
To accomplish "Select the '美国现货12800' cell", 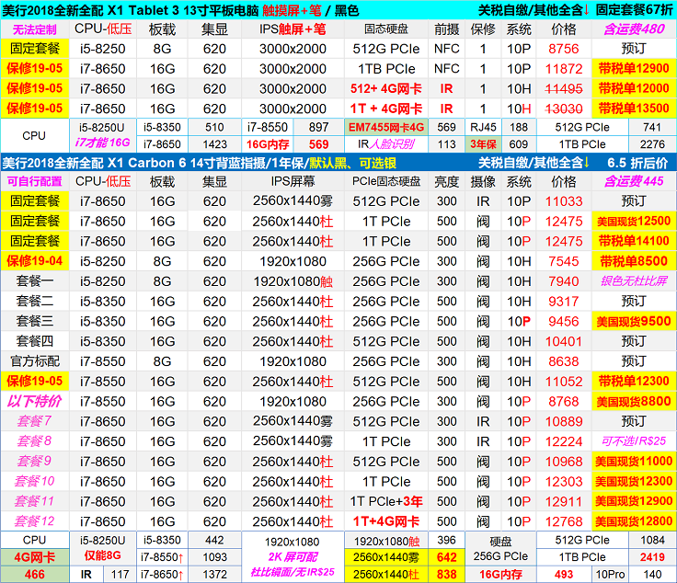I will click(x=634, y=521).
